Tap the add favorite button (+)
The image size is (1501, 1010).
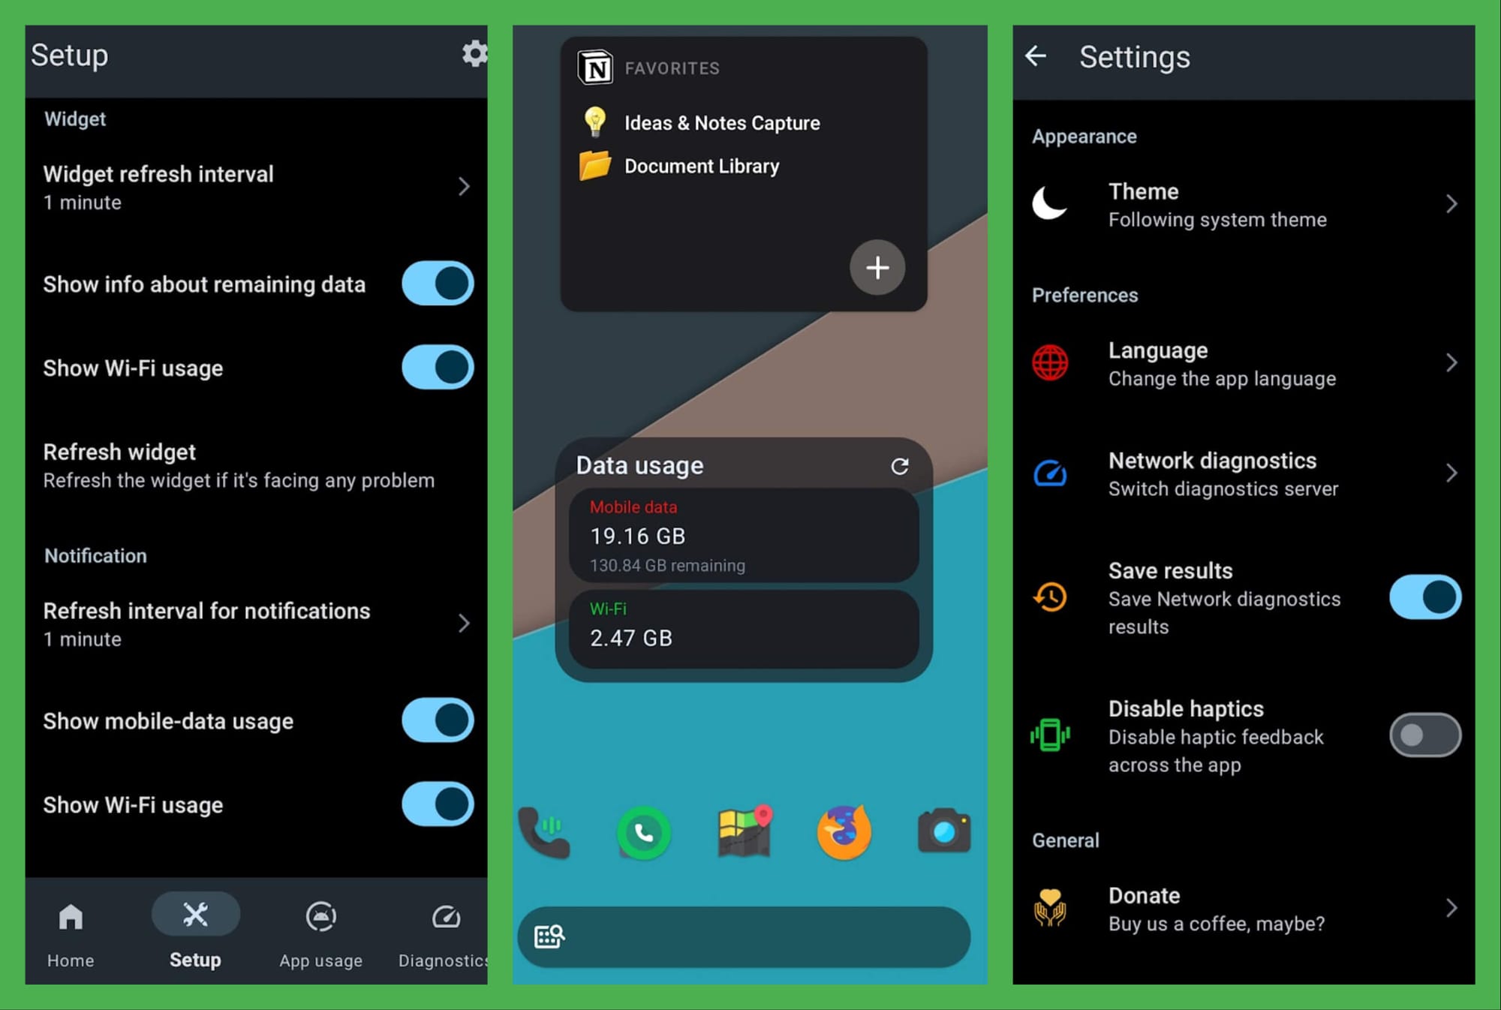coord(877,269)
